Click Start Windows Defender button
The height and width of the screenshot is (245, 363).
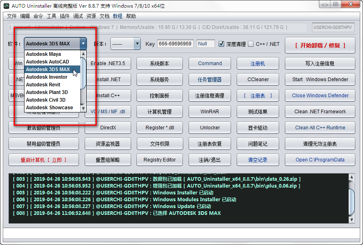(x=320, y=79)
